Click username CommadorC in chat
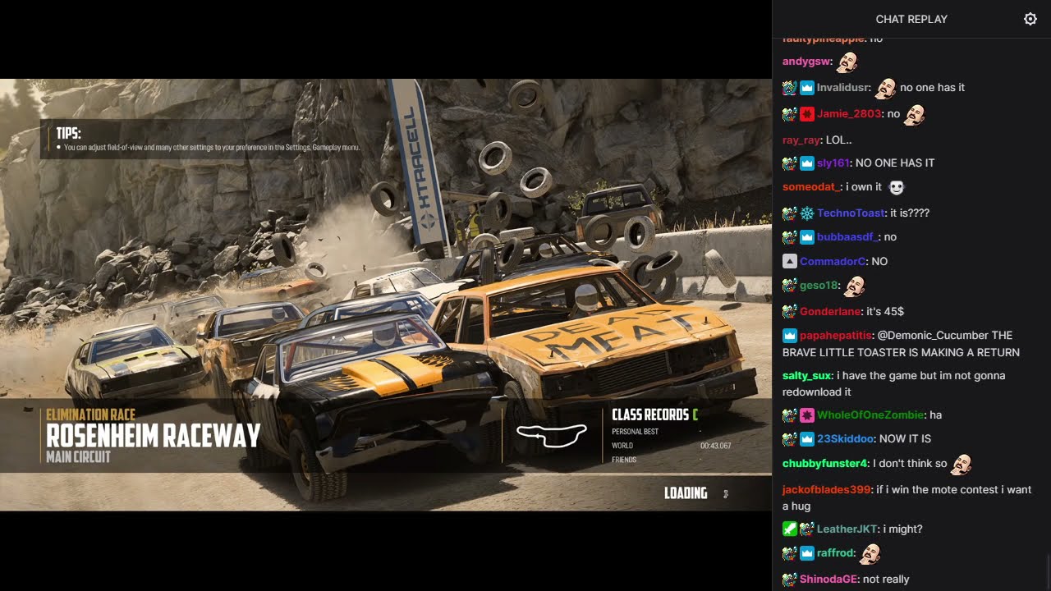 [833, 262]
